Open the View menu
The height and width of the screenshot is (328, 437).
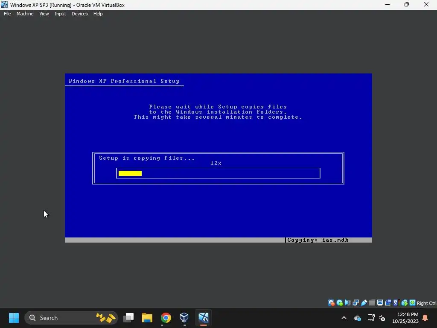[x=44, y=14]
